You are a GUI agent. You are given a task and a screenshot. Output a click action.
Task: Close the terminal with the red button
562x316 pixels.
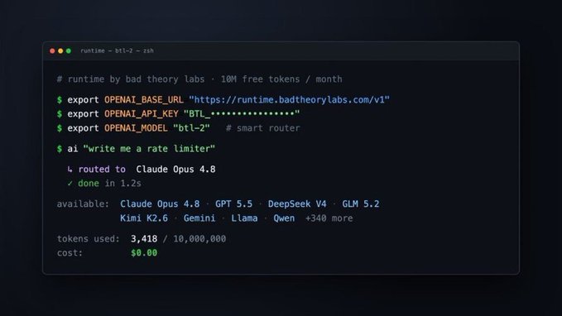pyautogui.click(x=52, y=51)
